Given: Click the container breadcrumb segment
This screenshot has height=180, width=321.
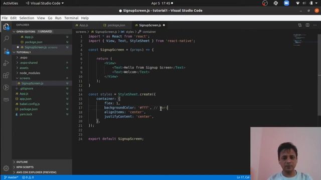Looking at the screenshot, I should (149, 32).
